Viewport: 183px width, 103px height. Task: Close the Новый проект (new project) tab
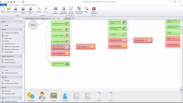63,18
